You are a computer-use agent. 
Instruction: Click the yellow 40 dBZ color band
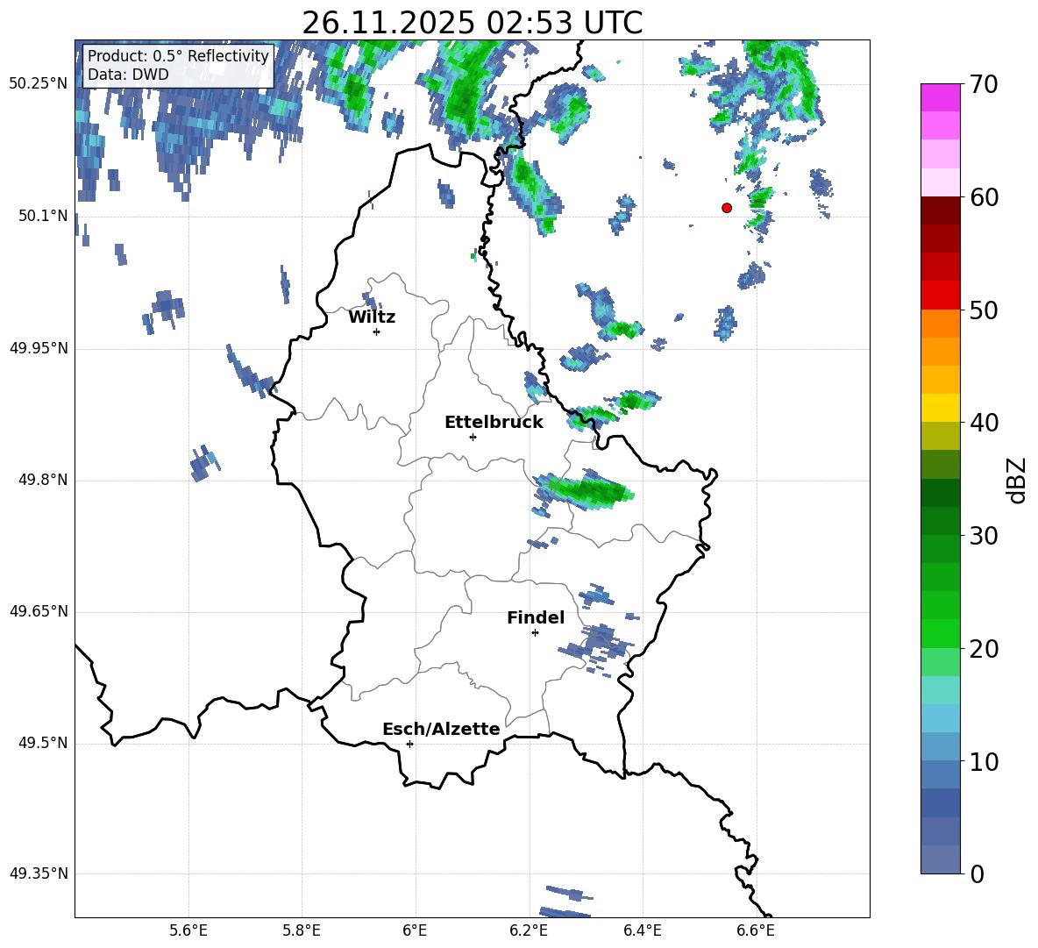pos(940,408)
